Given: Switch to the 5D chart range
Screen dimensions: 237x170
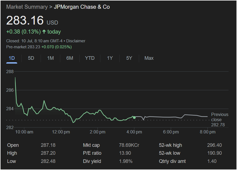Looking at the screenshot, I should pos(31,58).
